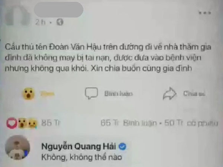Click the sad face in reaction summary

pos(32,123)
